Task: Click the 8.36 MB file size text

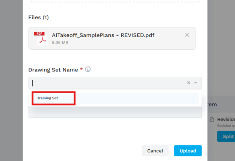Action: click(x=60, y=43)
